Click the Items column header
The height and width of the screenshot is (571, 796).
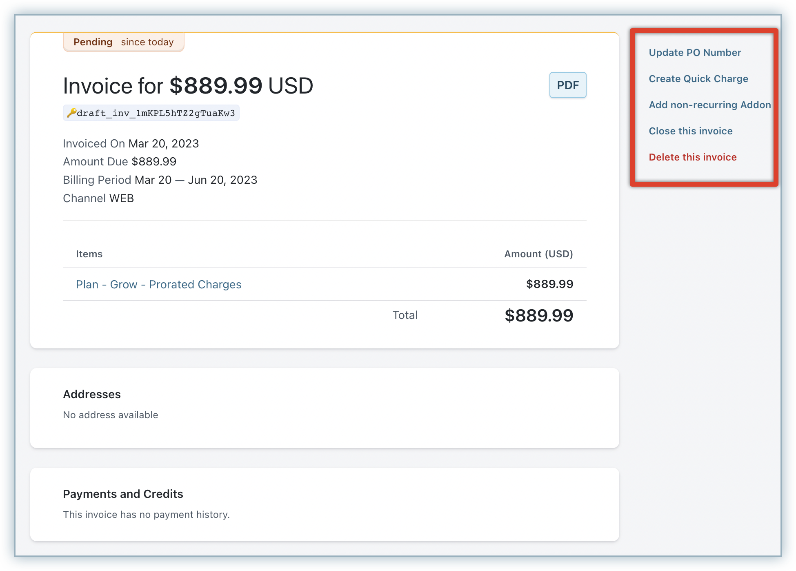[89, 254]
